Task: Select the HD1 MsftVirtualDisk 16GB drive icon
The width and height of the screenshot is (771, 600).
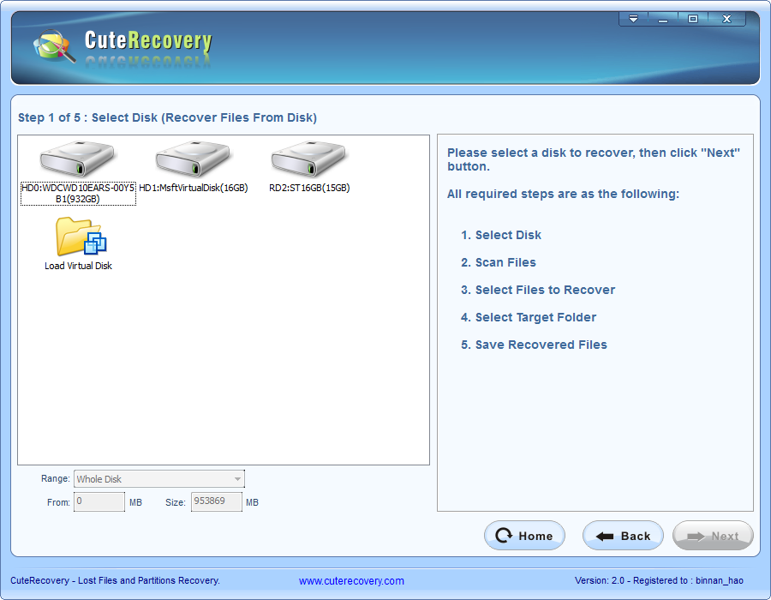Action: pyautogui.click(x=194, y=159)
